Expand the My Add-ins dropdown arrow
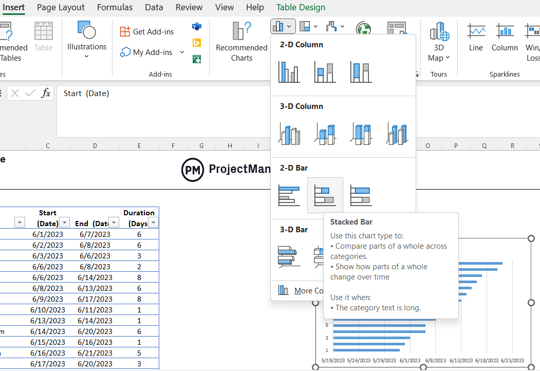The height and width of the screenshot is (371, 540). [182, 52]
